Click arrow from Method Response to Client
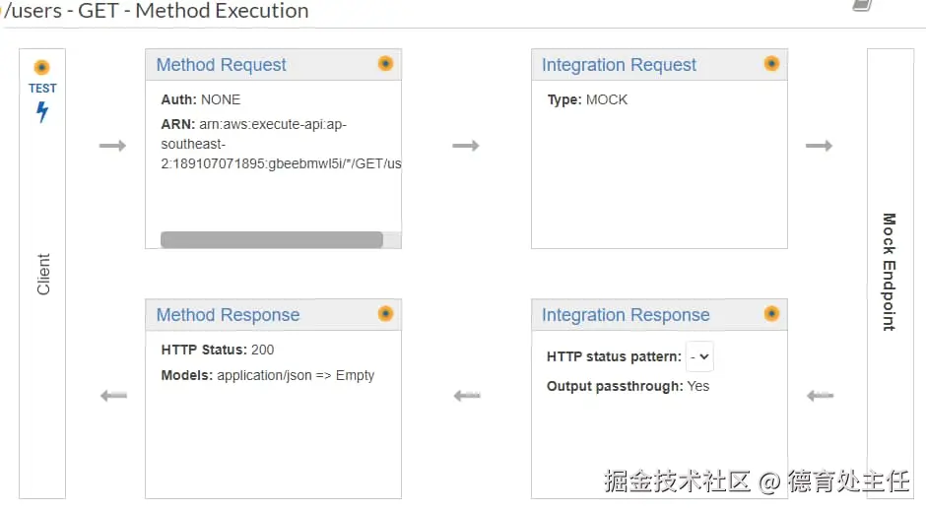926x511 pixels. (114, 396)
